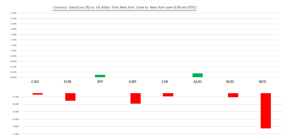Click the green AUD gain bar
The image size is (293, 138).
197,75
